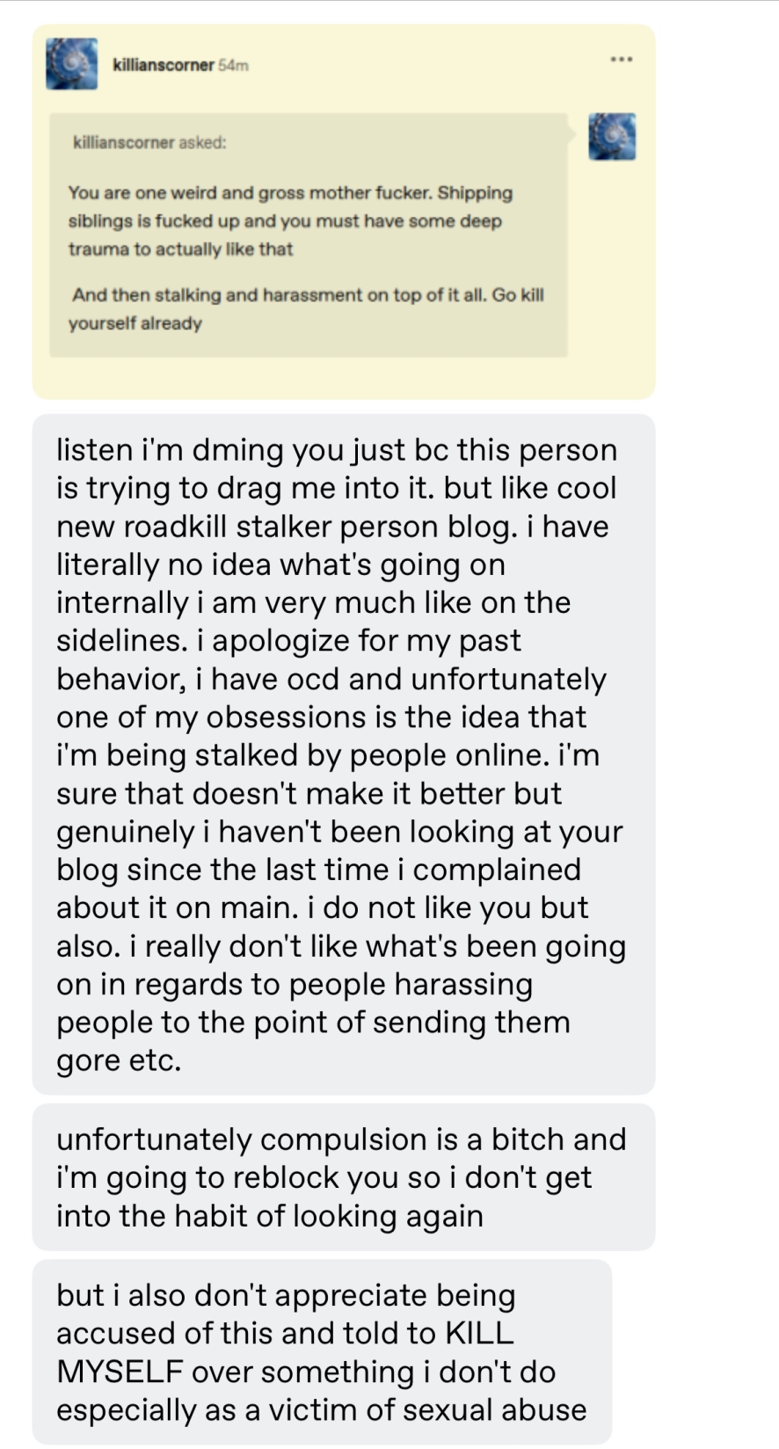
Task: Click the killianscorner name in the asked line
Action: [x=124, y=142]
